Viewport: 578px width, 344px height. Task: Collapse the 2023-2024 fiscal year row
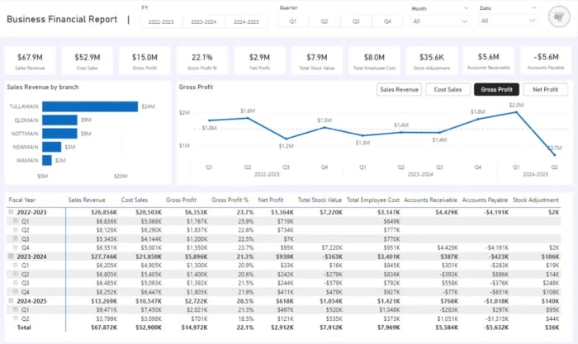coord(11,256)
